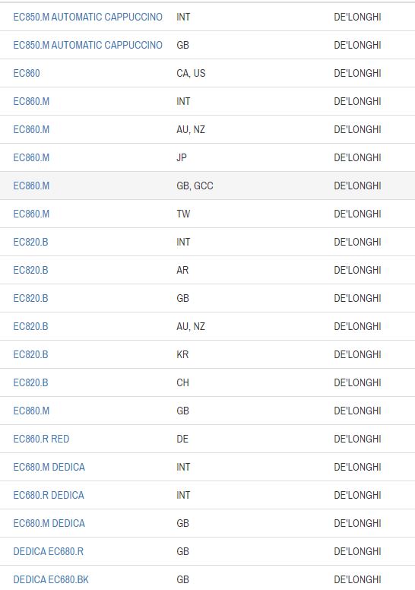Screen dimensions: 415x590
Task: Open the DEDICA EC680.R model link
Action: click(x=49, y=551)
